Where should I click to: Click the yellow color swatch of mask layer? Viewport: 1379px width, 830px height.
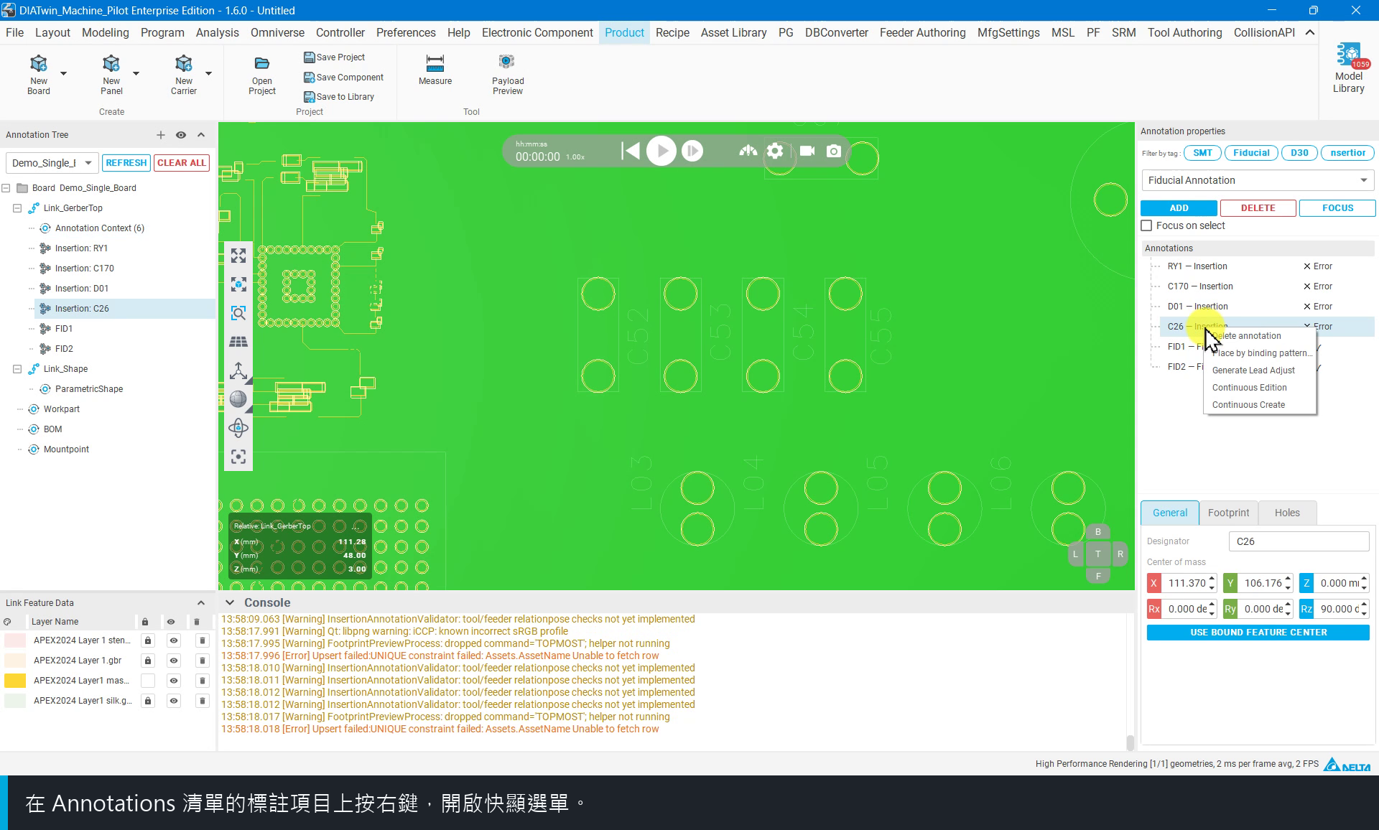coord(15,681)
